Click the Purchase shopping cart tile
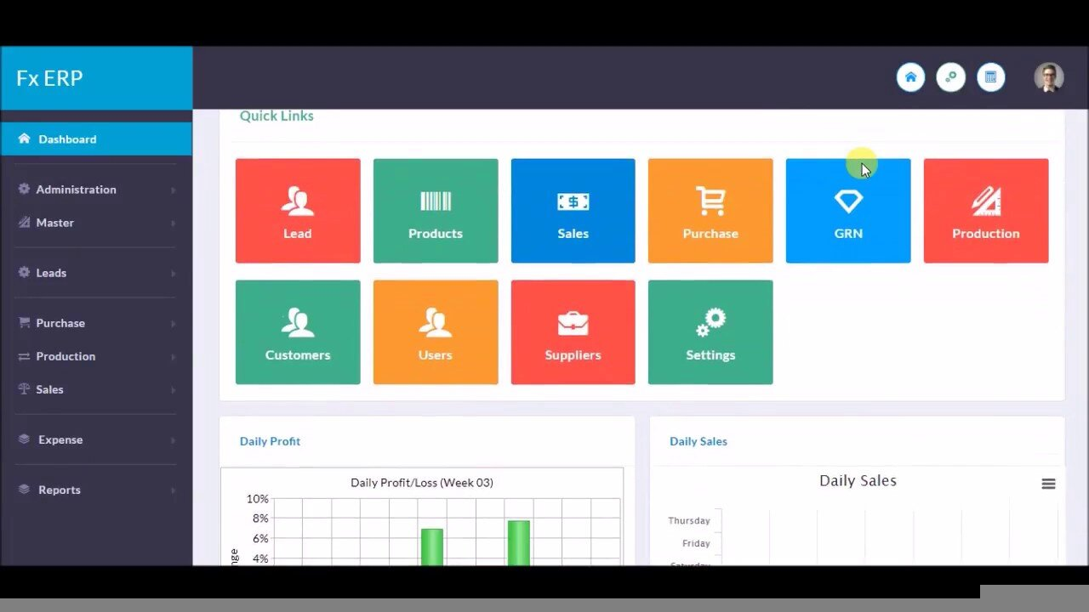Screen dimensions: 1089x612 (x=710, y=210)
